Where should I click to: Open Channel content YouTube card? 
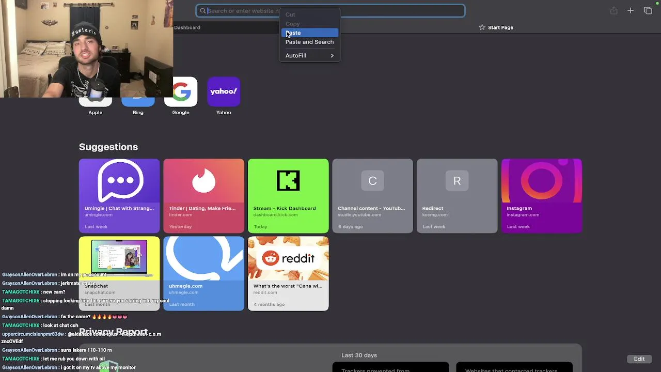click(x=372, y=196)
